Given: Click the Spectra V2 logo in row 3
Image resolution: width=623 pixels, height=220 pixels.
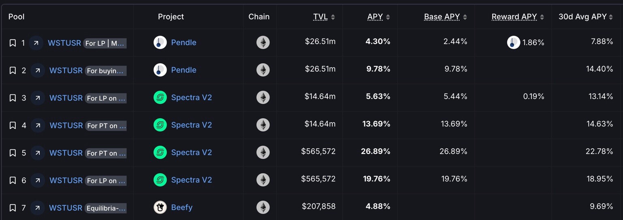Looking at the screenshot, I should (160, 98).
